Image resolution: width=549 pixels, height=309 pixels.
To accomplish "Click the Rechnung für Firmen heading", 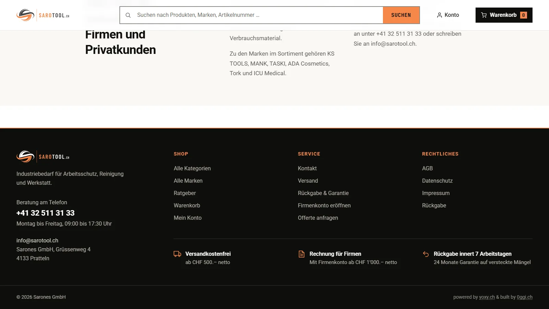I will click(x=335, y=254).
